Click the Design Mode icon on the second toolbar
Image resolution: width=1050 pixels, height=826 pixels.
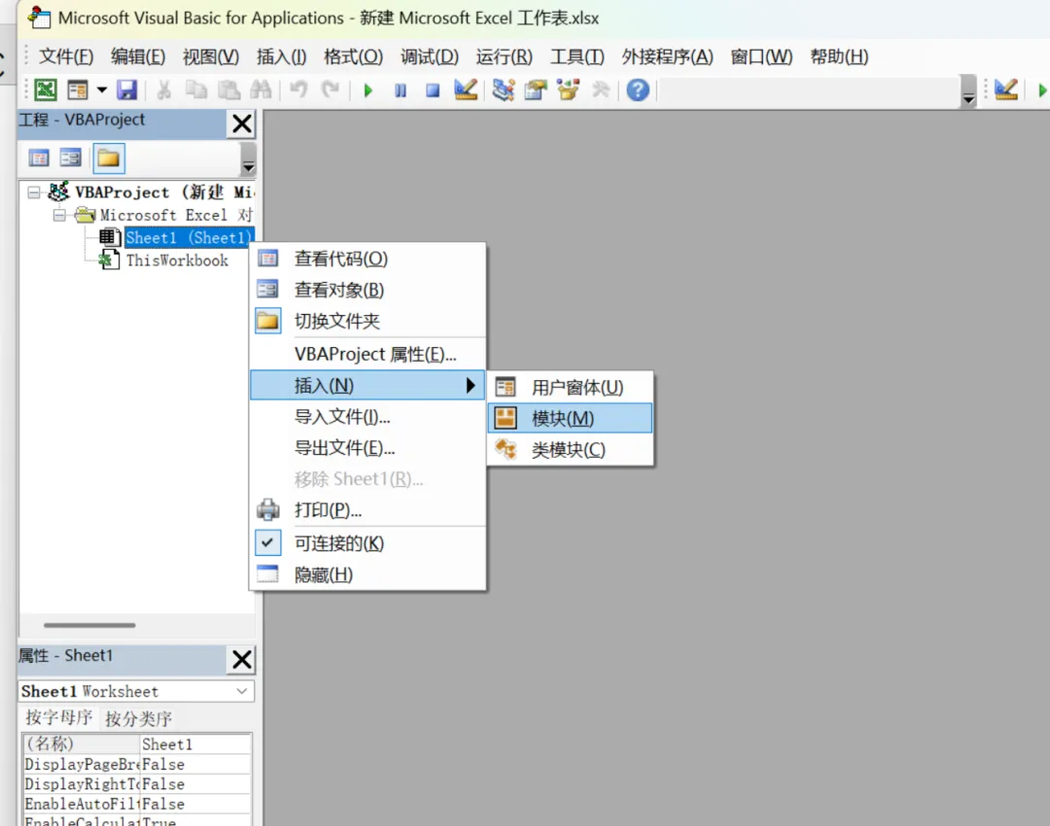[x=1006, y=89]
